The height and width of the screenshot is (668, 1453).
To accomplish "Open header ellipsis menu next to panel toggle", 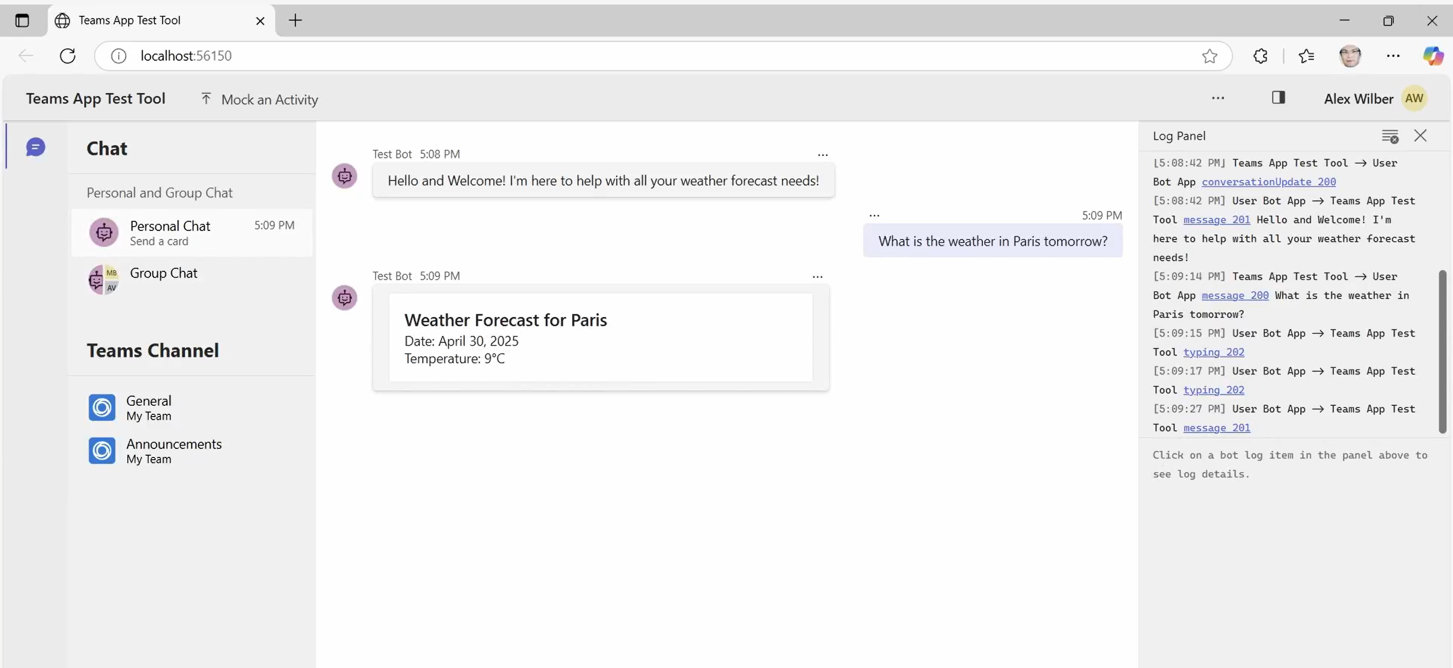I will pos(1217,98).
